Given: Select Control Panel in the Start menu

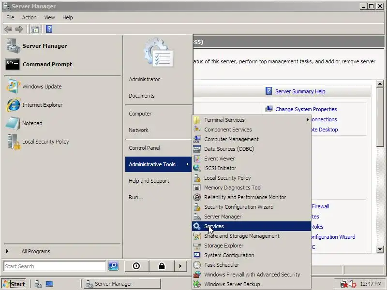Looking at the screenshot, I should 158,148.
